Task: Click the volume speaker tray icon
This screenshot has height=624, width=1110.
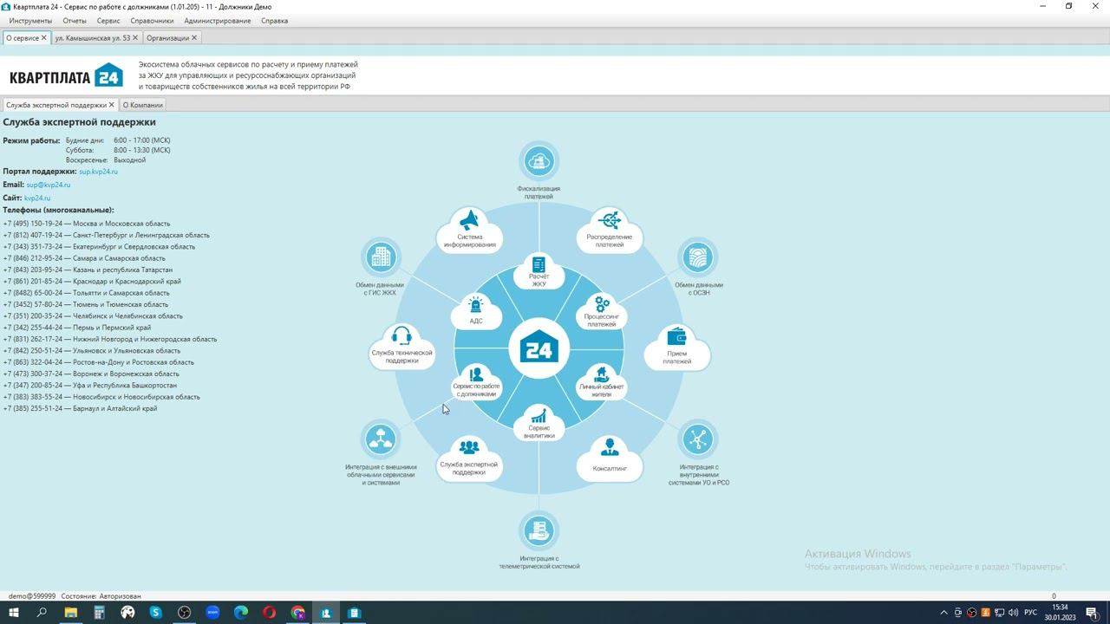Action: [1013, 613]
